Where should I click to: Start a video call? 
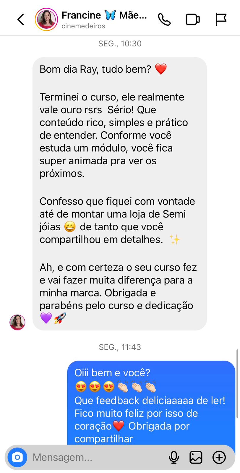[x=193, y=20]
